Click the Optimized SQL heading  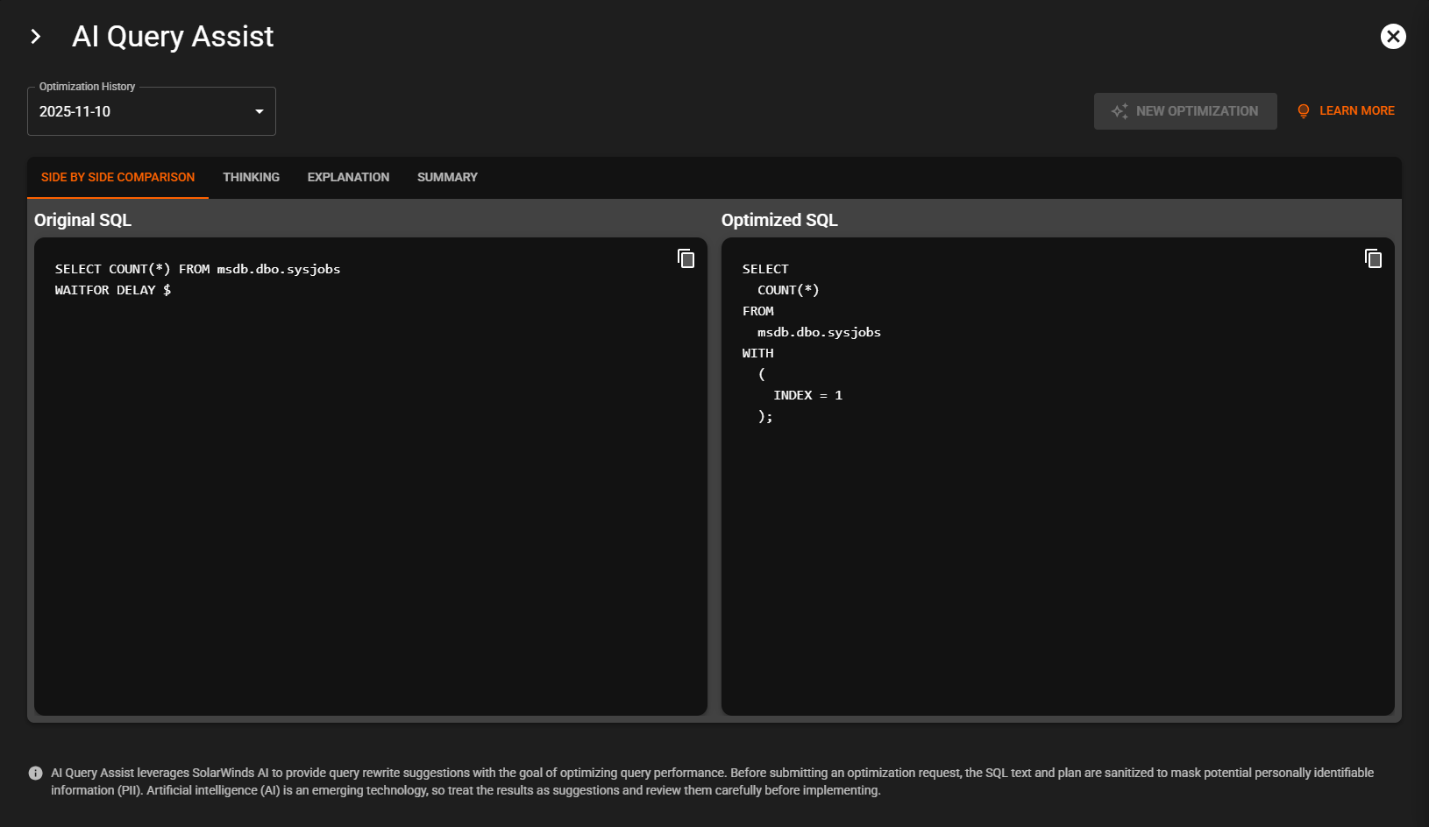(779, 220)
